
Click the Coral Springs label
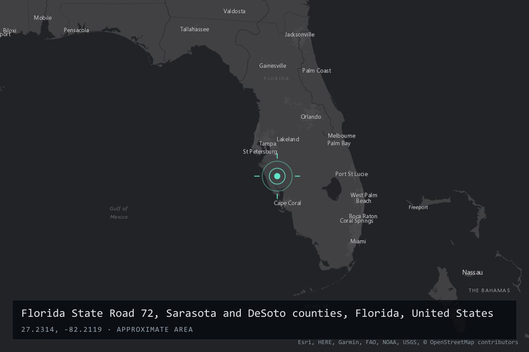[356, 221]
